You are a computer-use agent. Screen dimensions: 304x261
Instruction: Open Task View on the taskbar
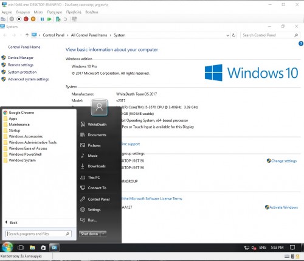(x=21, y=248)
